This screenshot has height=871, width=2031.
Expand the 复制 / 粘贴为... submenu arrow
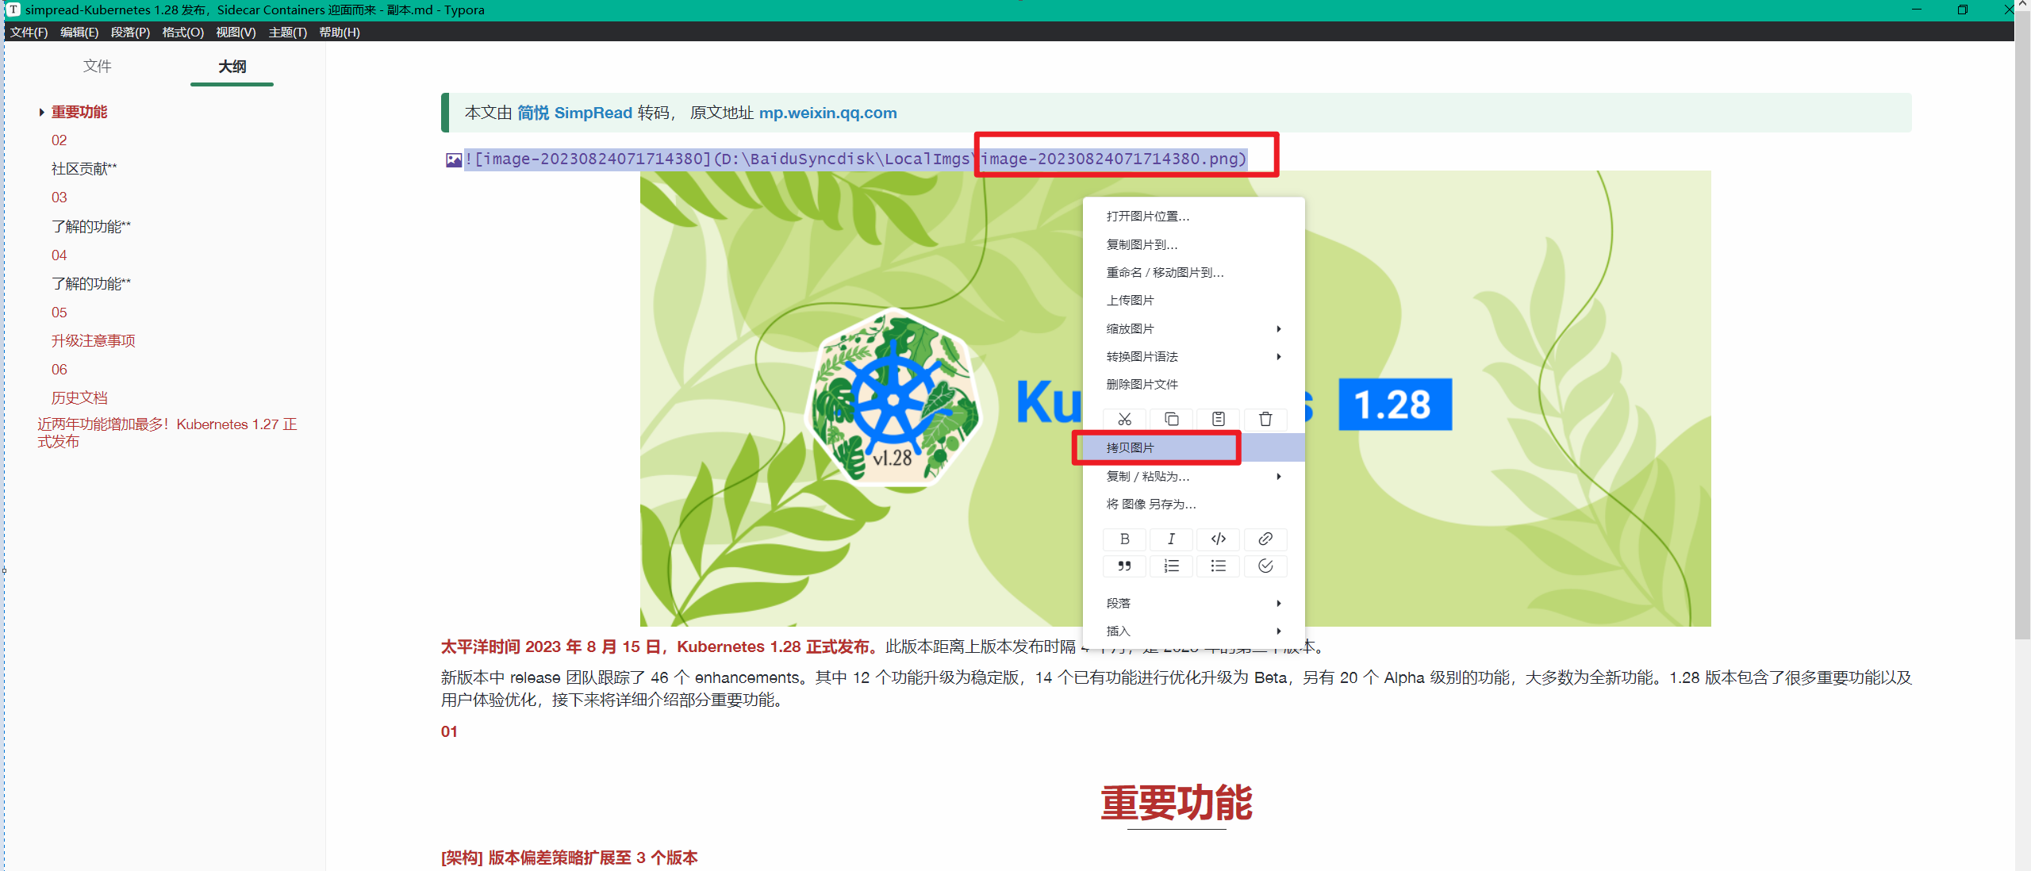pyautogui.click(x=1279, y=477)
